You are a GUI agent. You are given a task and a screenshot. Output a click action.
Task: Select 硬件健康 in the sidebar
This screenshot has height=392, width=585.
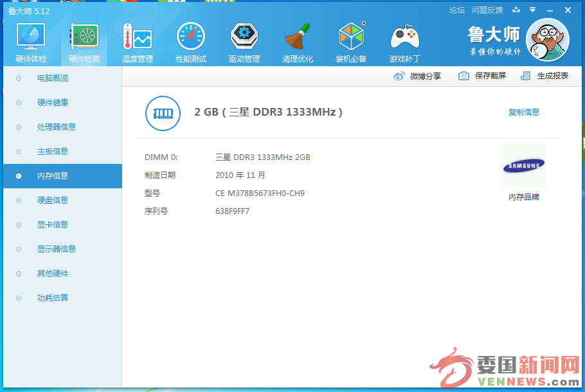(x=63, y=103)
